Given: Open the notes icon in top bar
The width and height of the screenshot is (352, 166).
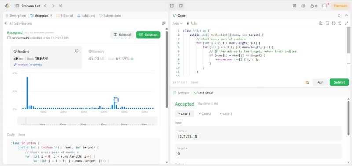Looking at the screenshot, I should 180,6.
